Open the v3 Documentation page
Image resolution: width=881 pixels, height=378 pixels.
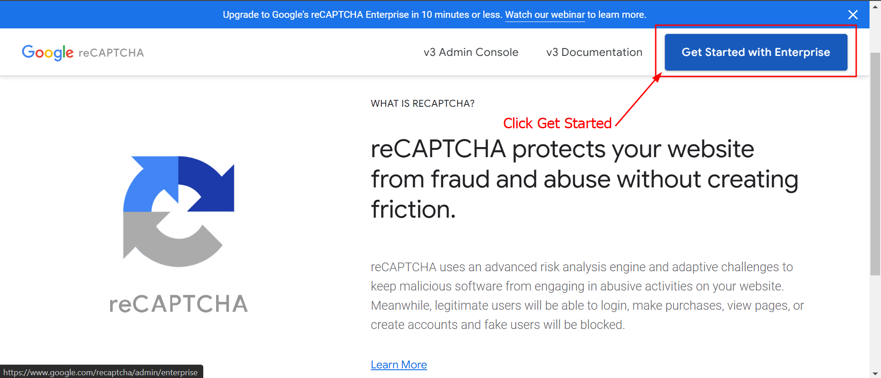(x=594, y=52)
